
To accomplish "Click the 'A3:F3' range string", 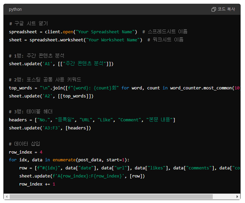I will coord(51,128).
